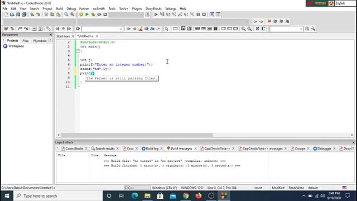This screenshot has width=357, height=201.
Task: Click the highlighter toolbar icon
Action: tap(141, 28)
